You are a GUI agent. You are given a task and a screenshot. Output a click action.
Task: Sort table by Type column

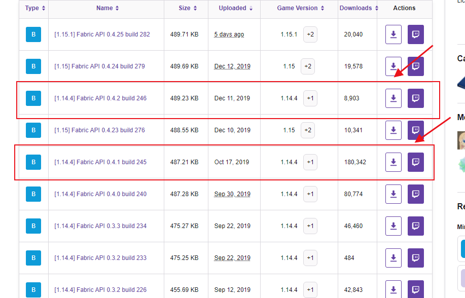(35, 8)
